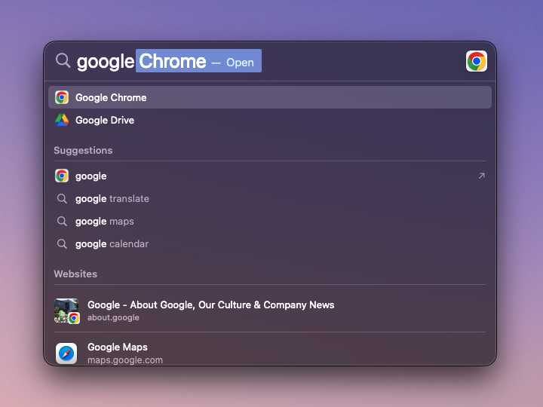Viewport: 543px width, 407px height.
Task: Select the Google Drive result
Action: click(x=270, y=120)
